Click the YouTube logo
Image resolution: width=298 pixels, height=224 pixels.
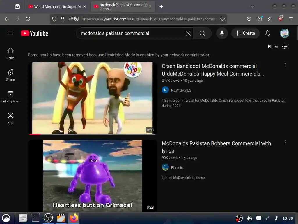(34, 33)
